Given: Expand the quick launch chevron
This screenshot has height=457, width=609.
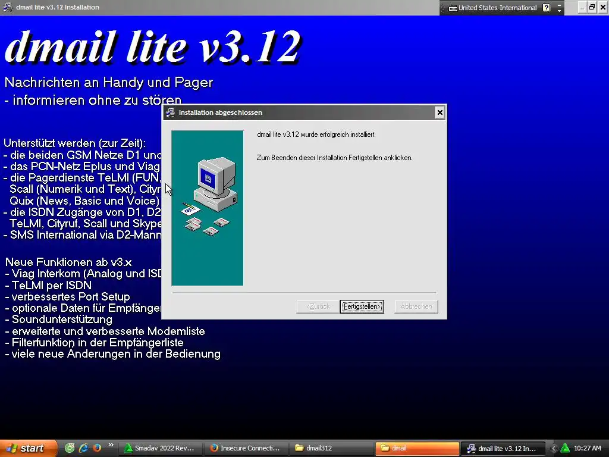Looking at the screenshot, I should click(111, 445).
